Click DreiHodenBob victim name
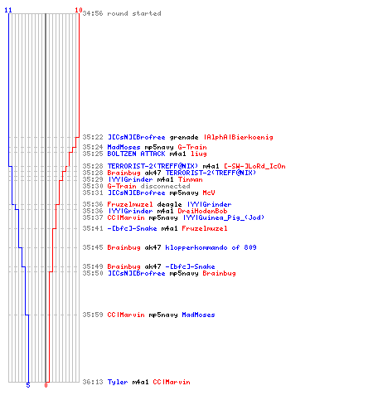 click(202, 211)
